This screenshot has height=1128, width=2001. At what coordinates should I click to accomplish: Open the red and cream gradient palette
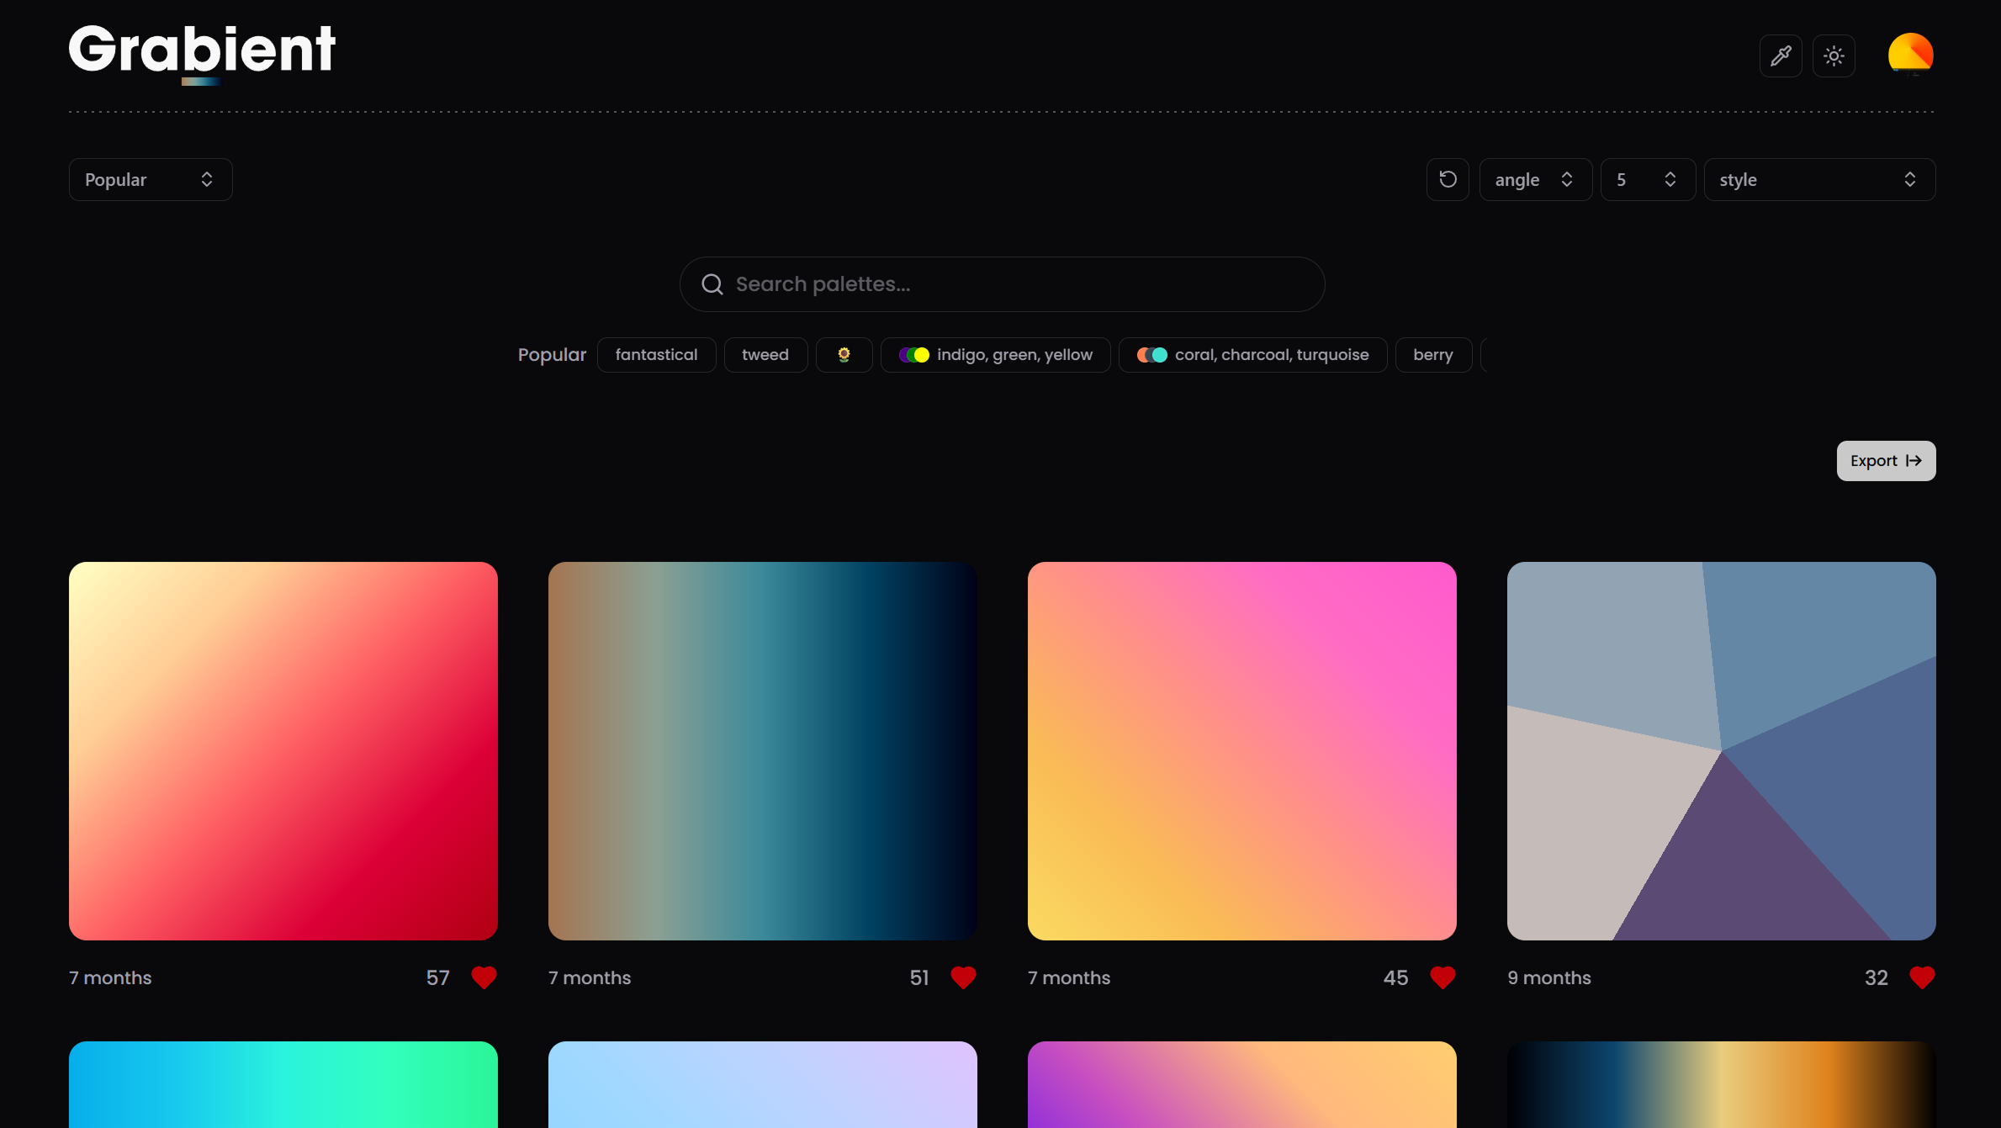283,750
